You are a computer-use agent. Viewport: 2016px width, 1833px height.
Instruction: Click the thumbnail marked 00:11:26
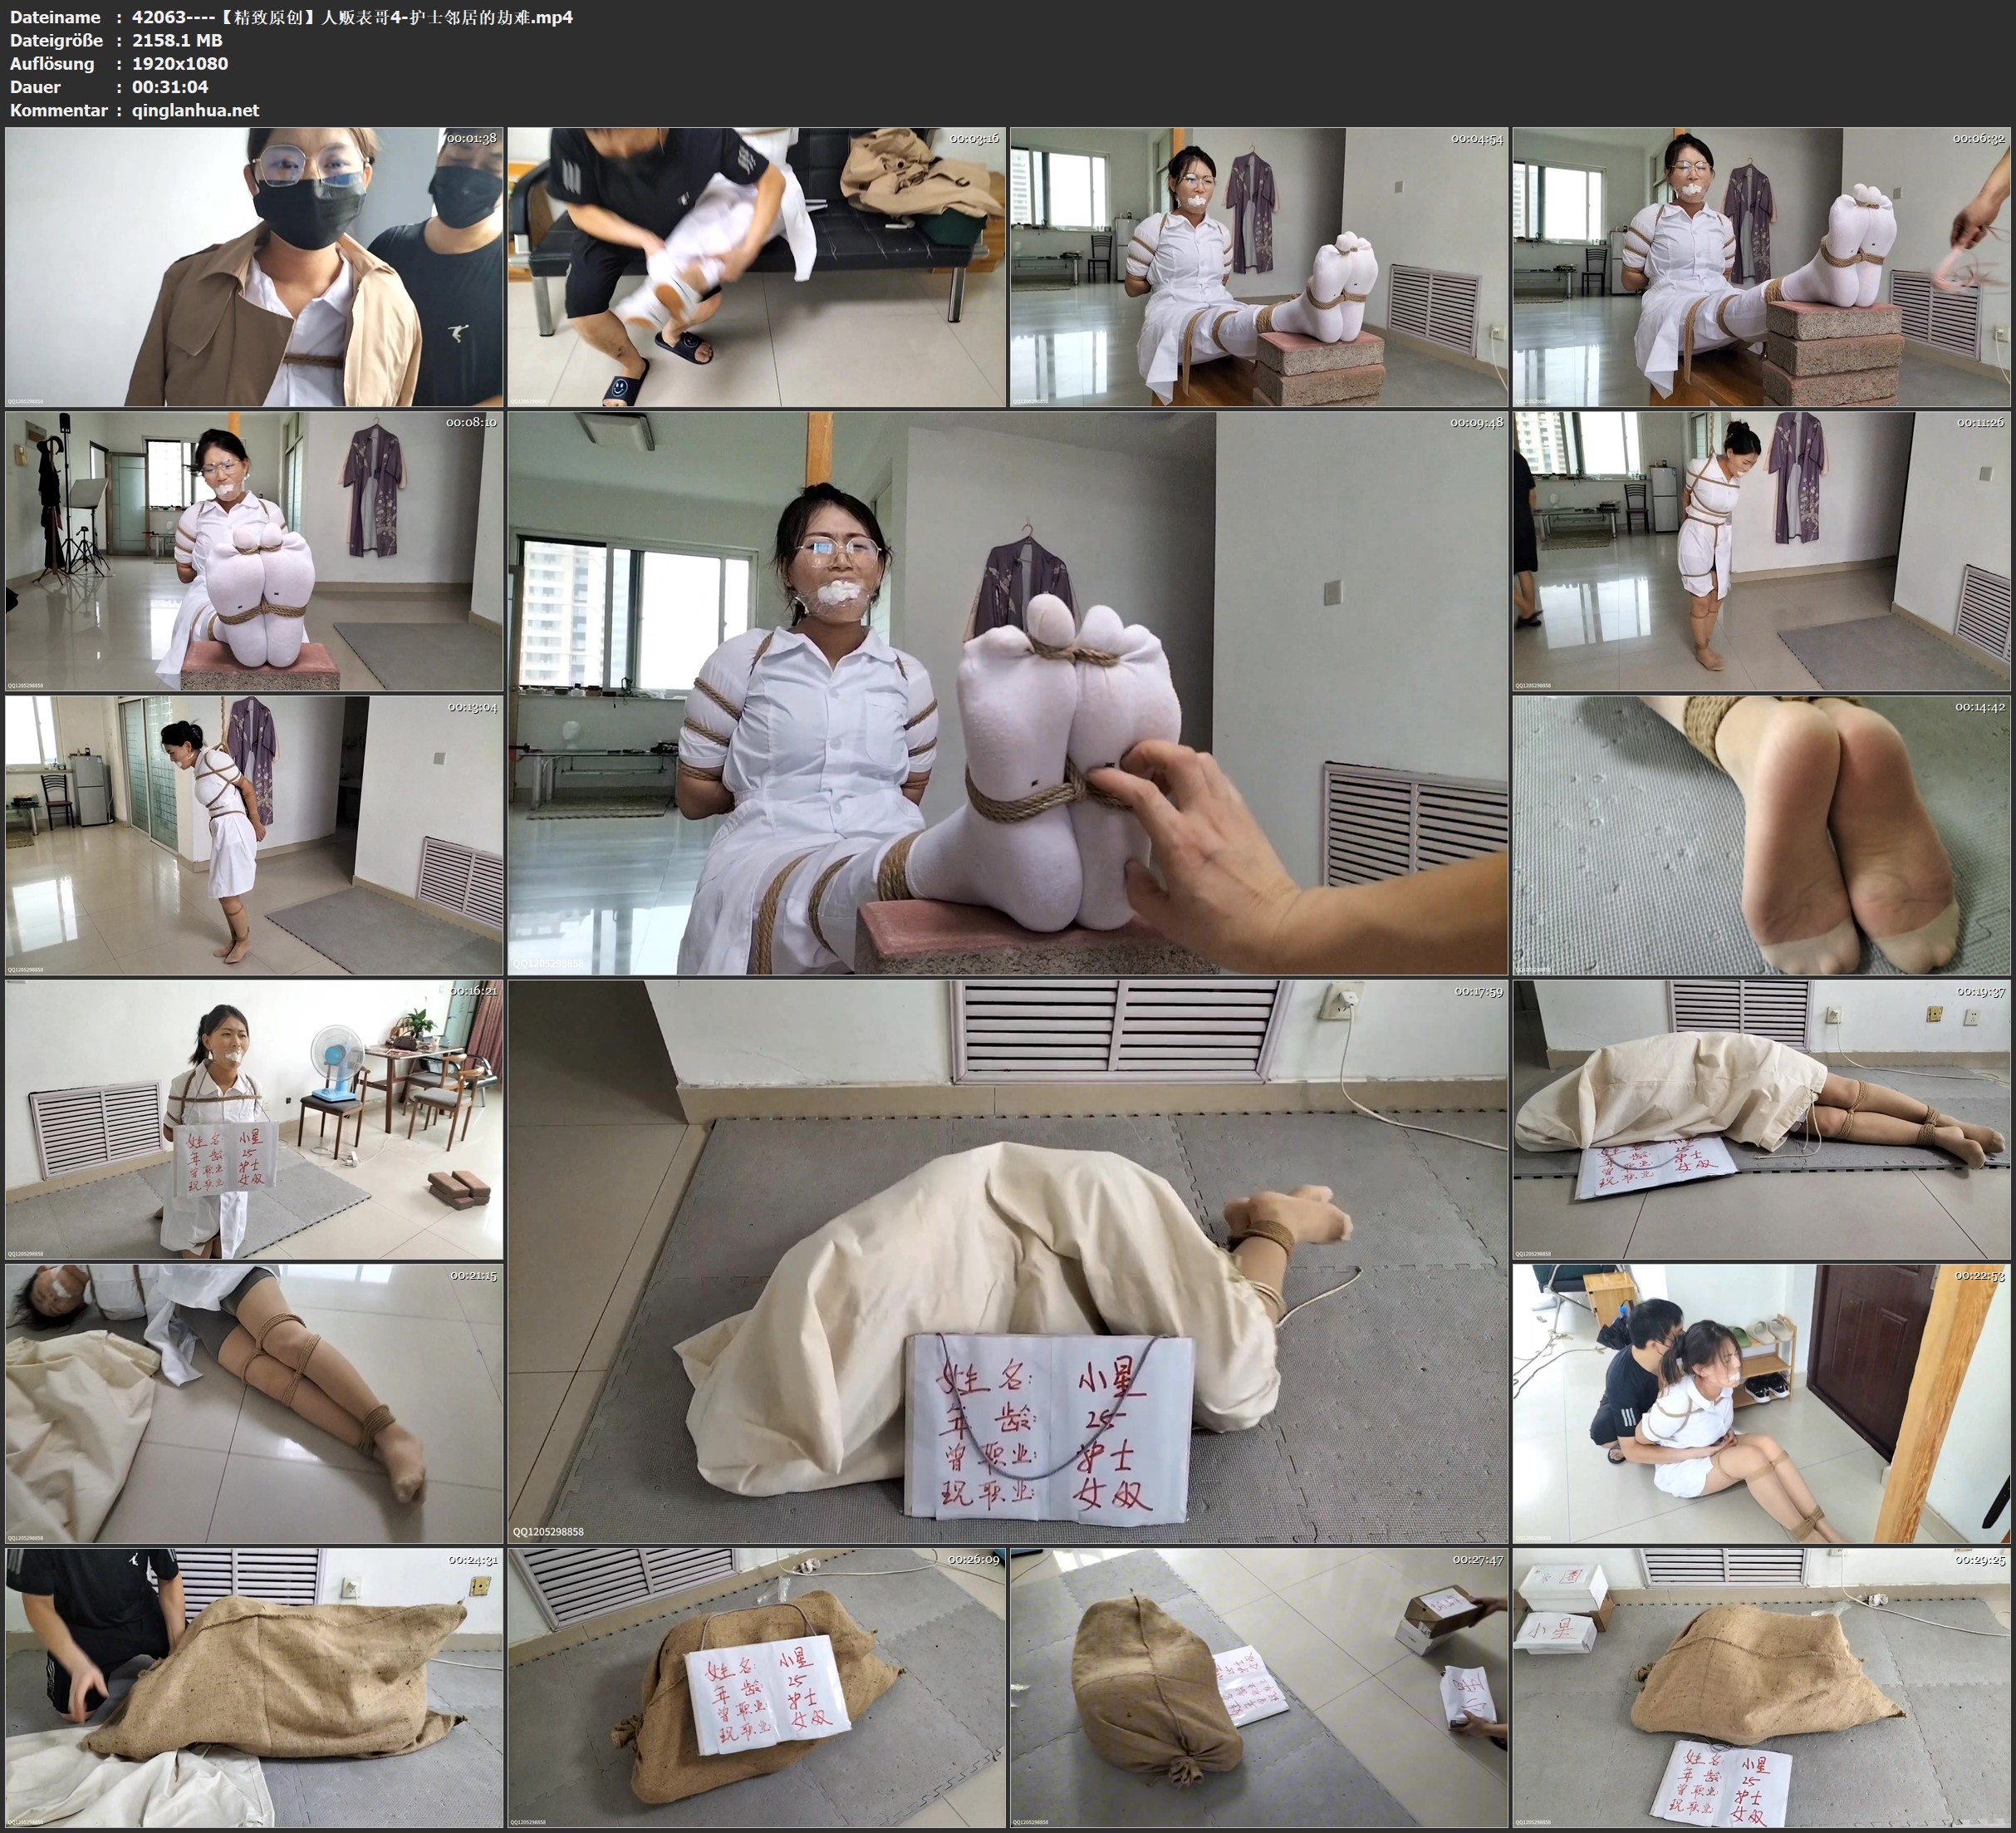[x=1761, y=551]
